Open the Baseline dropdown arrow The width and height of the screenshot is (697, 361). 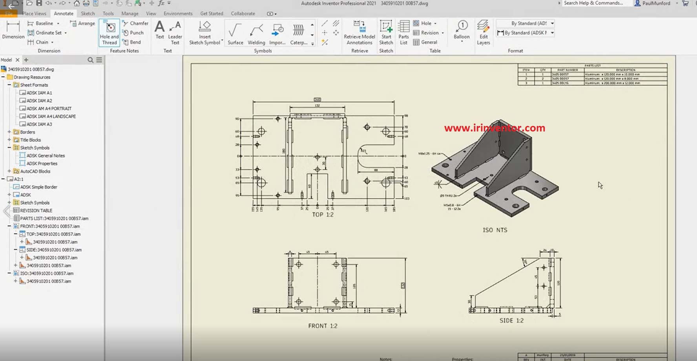pyautogui.click(x=58, y=24)
